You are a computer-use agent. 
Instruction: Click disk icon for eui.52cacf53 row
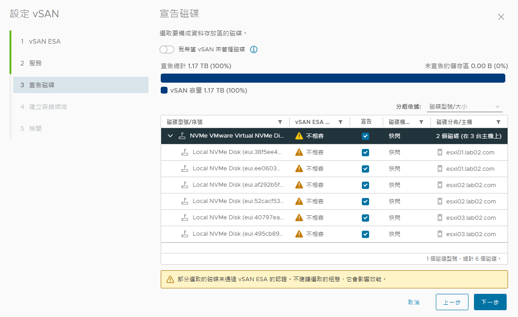(x=185, y=201)
